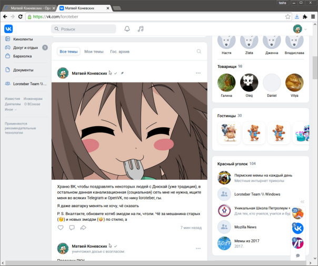Open browser downloads arrow icon
318x266 pixels.
(x=297, y=17)
